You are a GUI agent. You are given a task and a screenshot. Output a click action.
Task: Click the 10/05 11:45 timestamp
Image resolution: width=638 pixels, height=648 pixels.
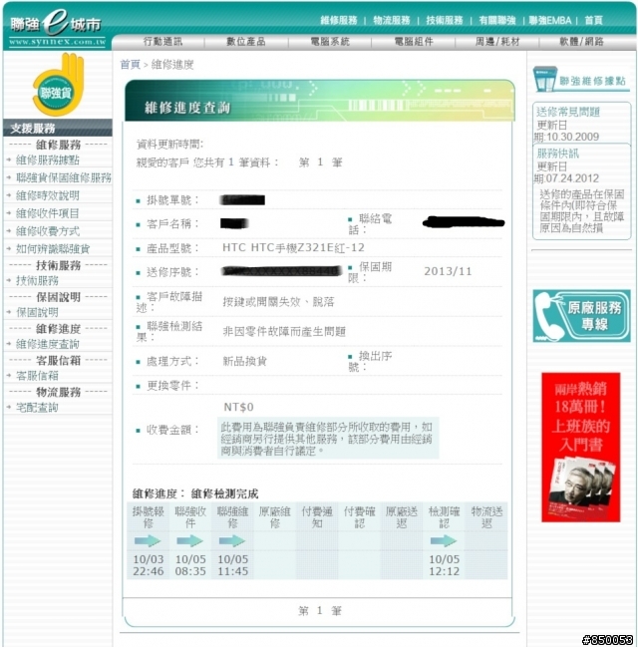pos(232,565)
